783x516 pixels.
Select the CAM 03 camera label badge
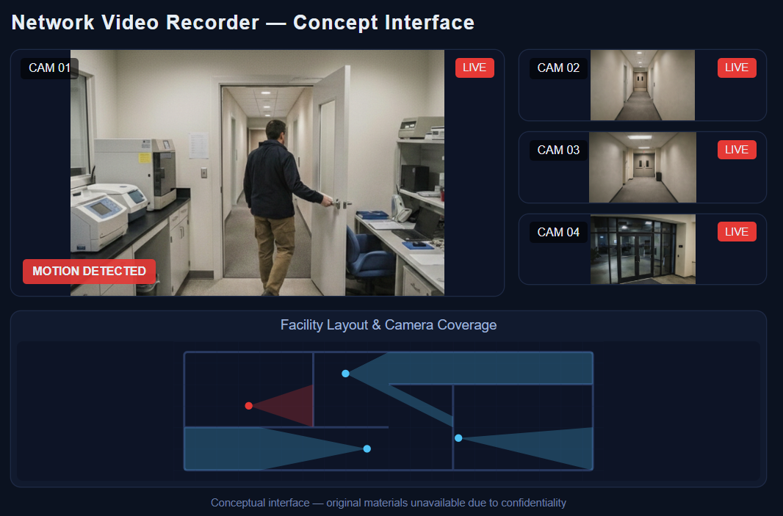[x=558, y=150]
